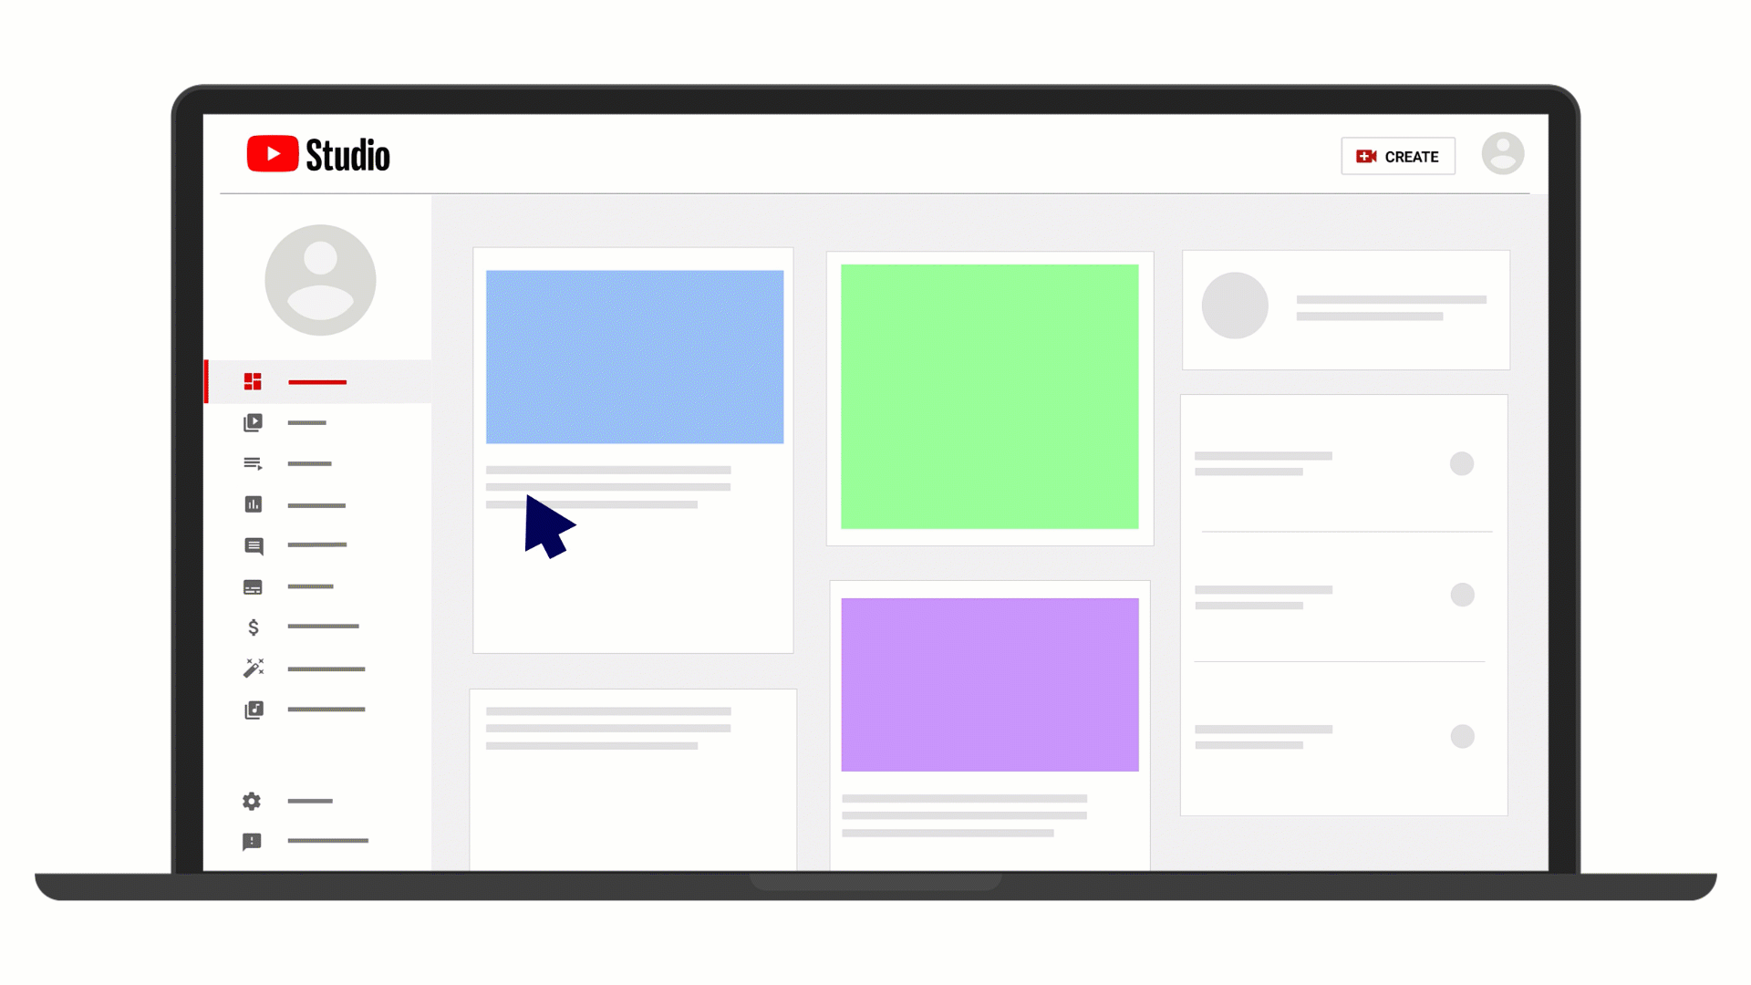The image size is (1751, 985).
Task: Click the YouTube Studio logo top-left
Action: [x=318, y=152]
